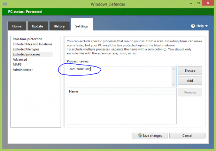Open Excluded file types setting
The width and height of the screenshot is (216, 151).
click(26, 49)
